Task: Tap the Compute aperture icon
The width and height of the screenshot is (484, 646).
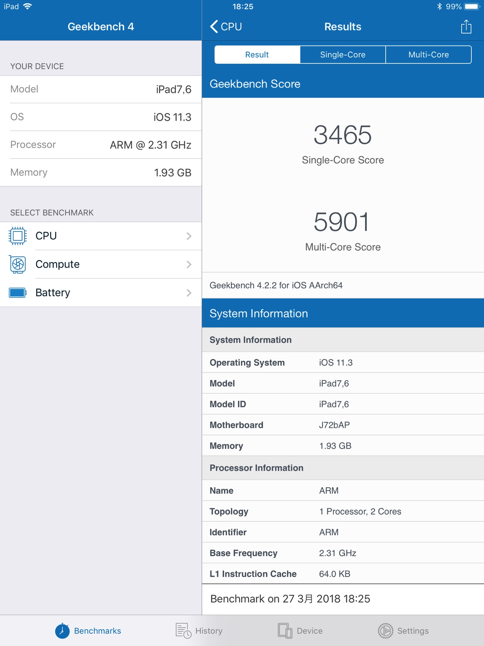Action: (17, 264)
